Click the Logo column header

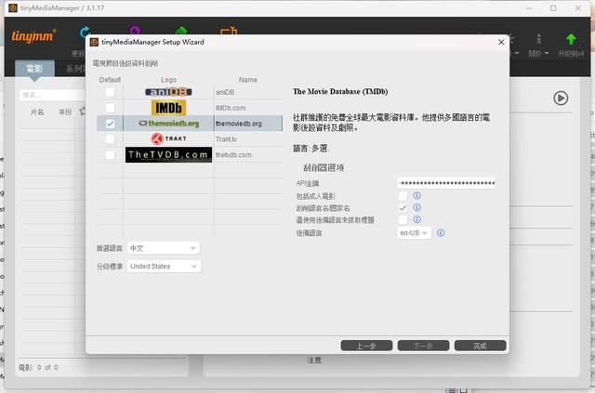[168, 80]
